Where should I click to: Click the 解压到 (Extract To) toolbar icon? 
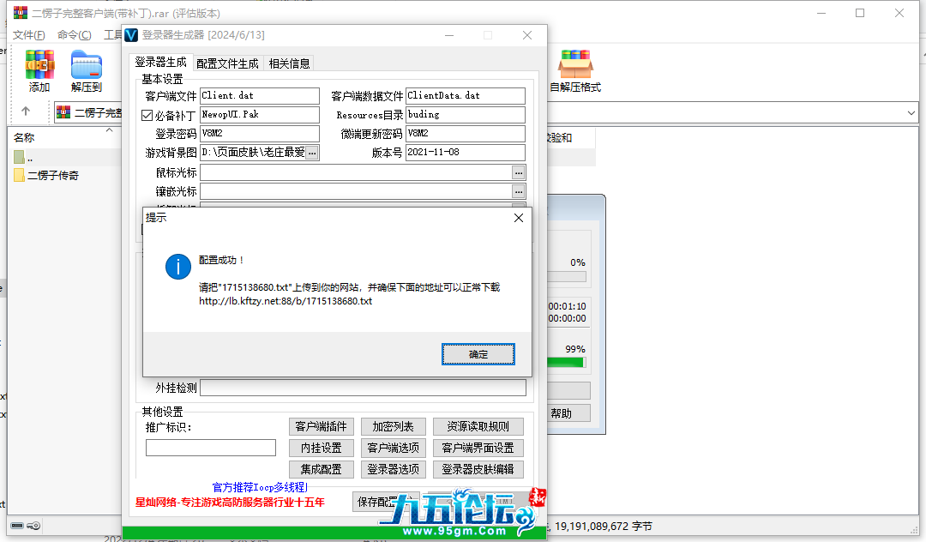[87, 70]
